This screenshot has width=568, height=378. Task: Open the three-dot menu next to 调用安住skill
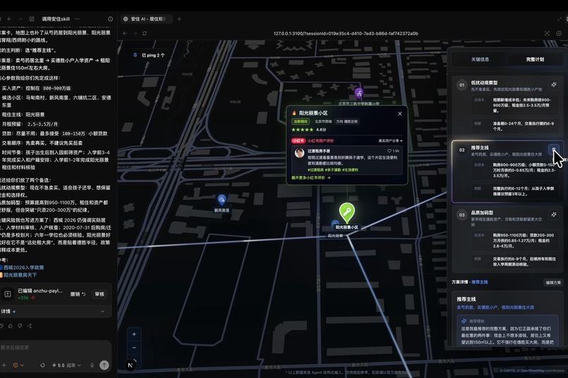(77, 19)
